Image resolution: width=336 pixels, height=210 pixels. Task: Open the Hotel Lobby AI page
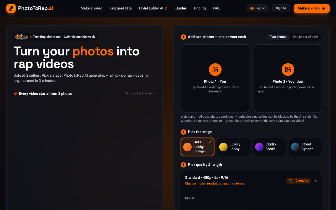pyautogui.click(x=153, y=8)
